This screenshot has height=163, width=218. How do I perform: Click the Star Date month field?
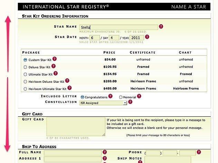pos(95,38)
